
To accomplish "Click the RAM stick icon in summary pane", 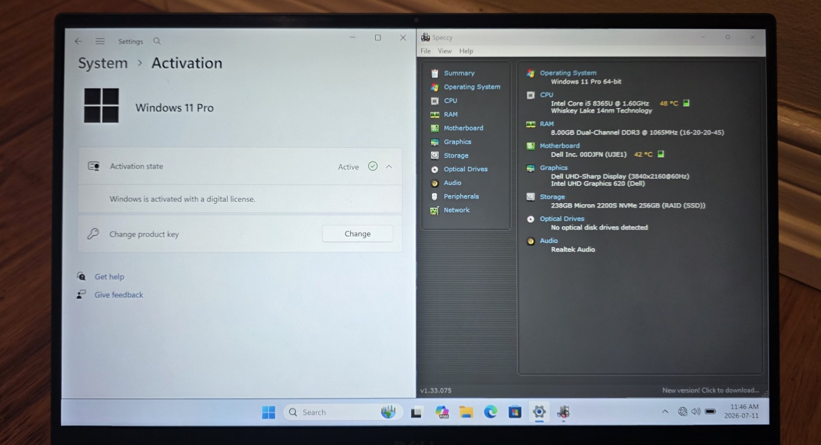I will pyautogui.click(x=531, y=124).
